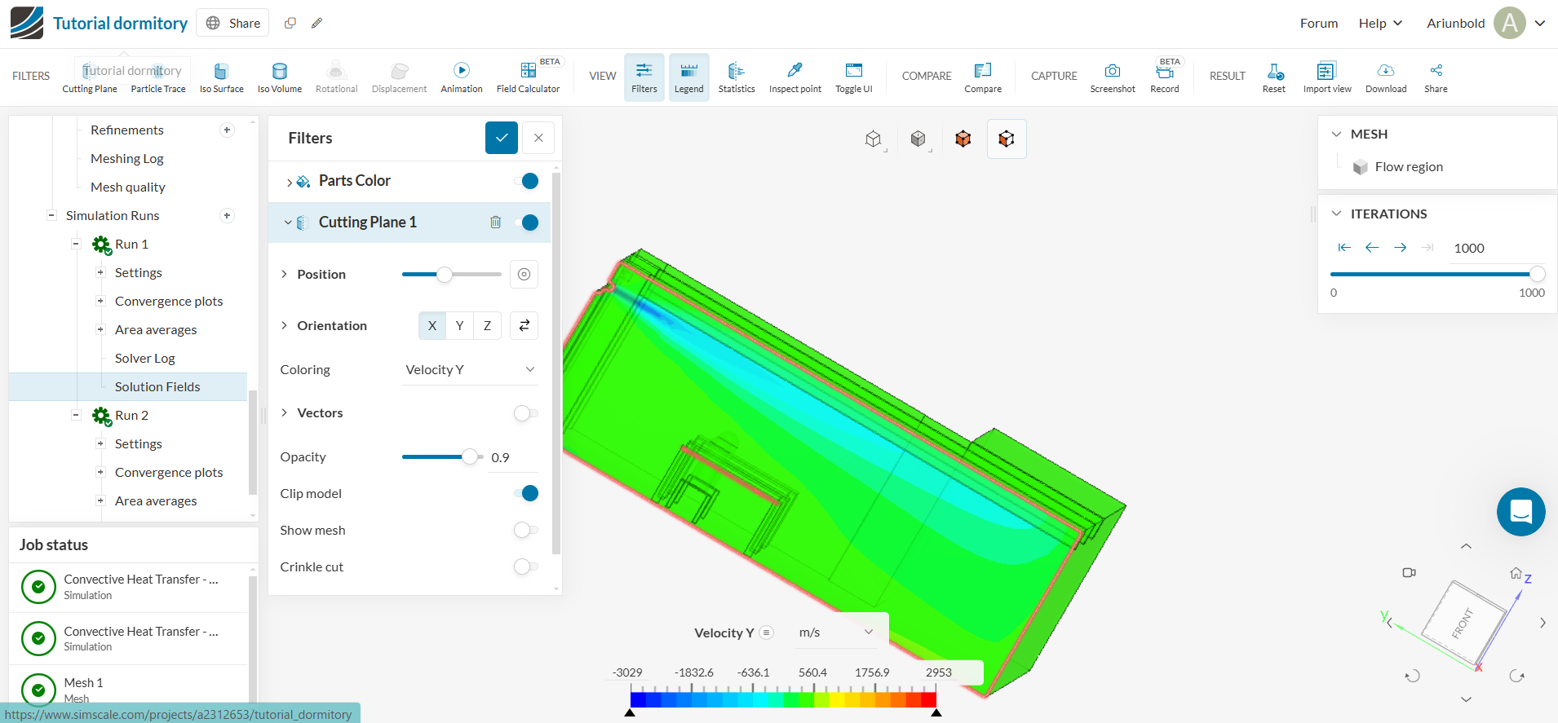Start Record capture
This screenshot has height=723, width=1558.
pyautogui.click(x=1165, y=77)
